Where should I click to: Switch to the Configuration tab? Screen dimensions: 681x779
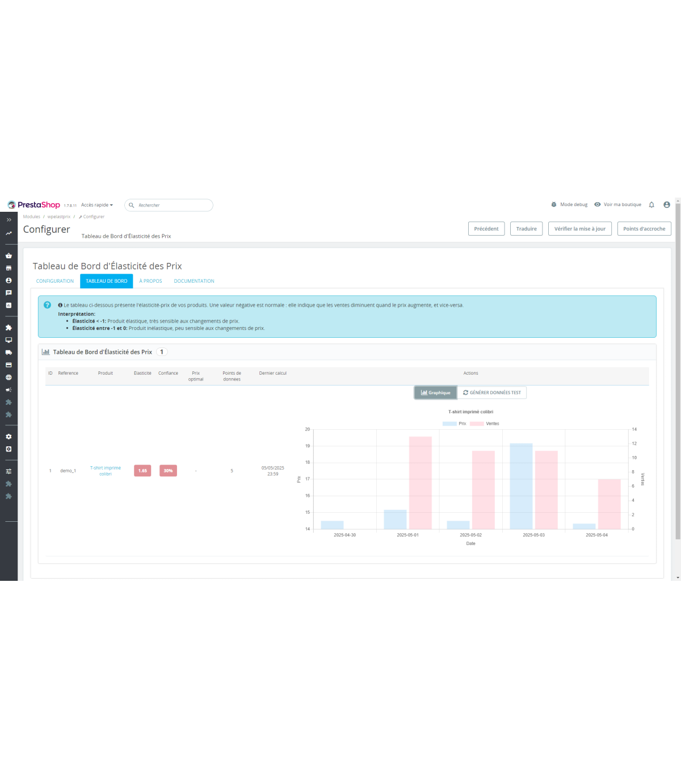pyautogui.click(x=55, y=281)
